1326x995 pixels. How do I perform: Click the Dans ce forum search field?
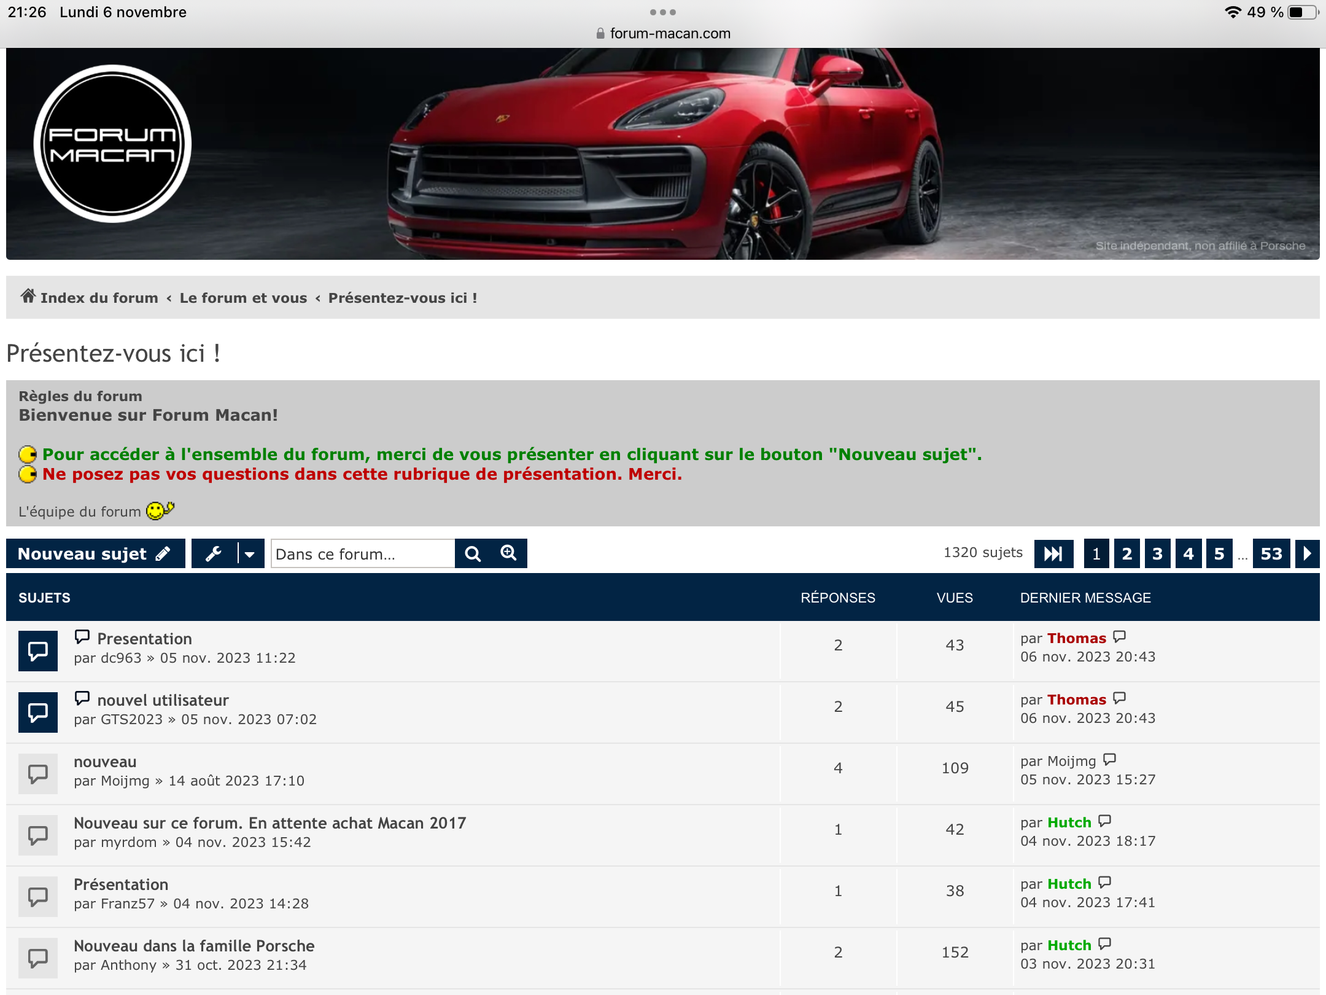tap(363, 554)
